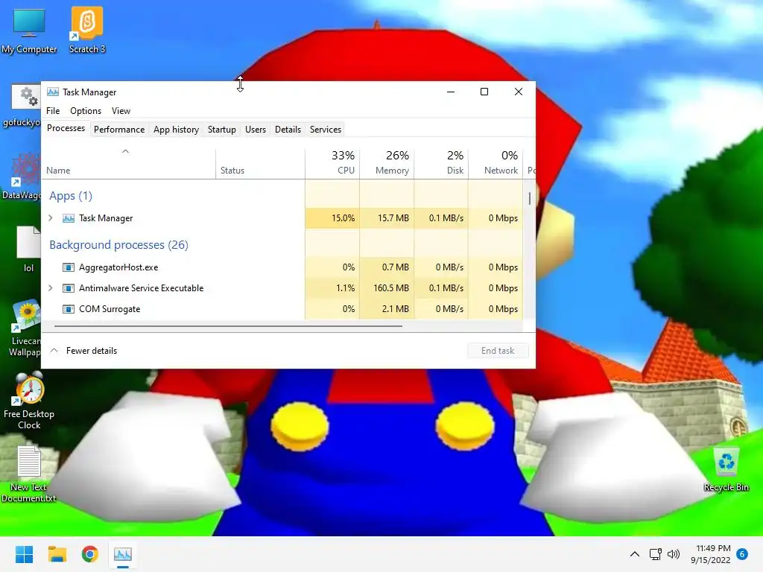Switch to the Startup tab

[x=222, y=130]
